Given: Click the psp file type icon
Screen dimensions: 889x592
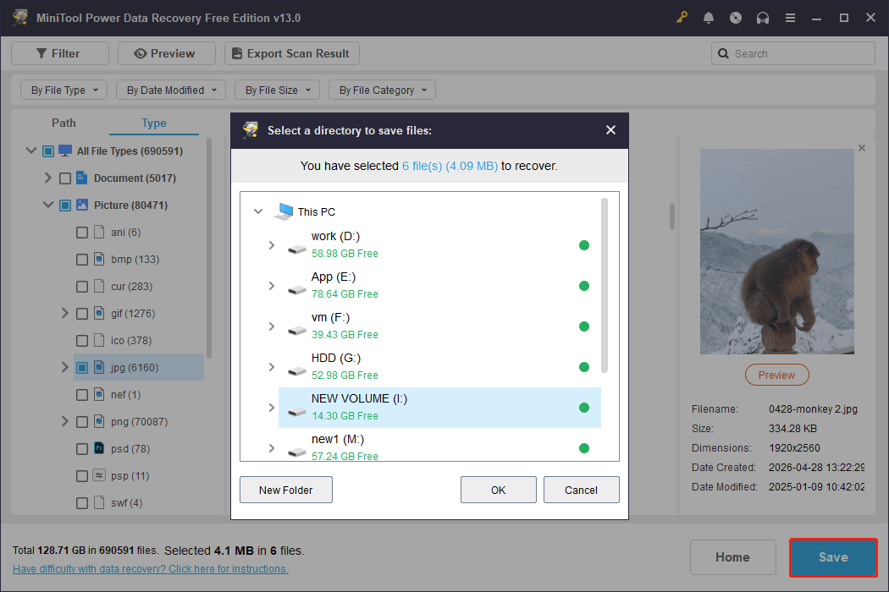Looking at the screenshot, I should click(x=99, y=475).
